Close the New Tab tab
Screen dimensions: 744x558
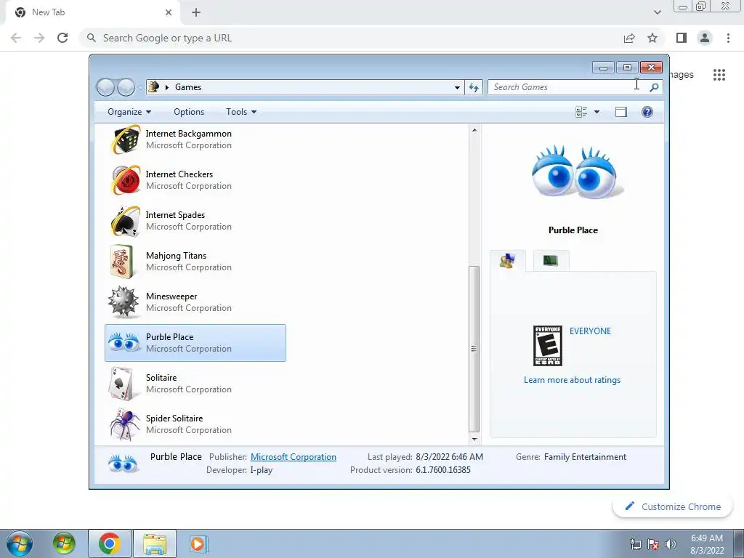[x=169, y=12]
